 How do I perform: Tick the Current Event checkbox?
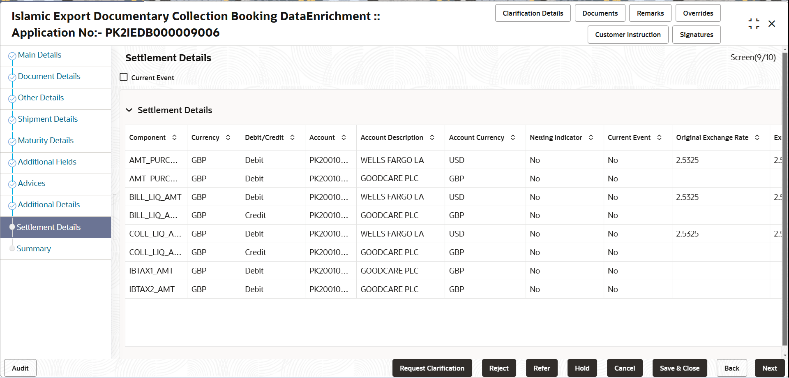tap(124, 77)
